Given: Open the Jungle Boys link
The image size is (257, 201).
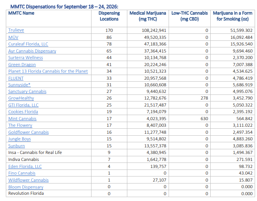Looking at the screenshot, I should coord(19,139).
